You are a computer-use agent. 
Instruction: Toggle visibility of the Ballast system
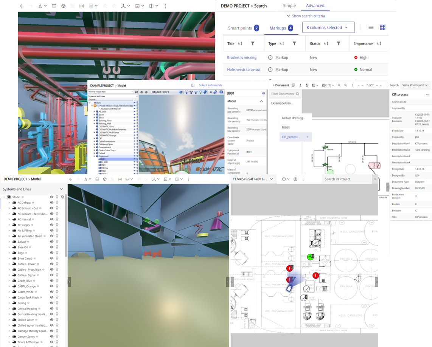[51, 242]
